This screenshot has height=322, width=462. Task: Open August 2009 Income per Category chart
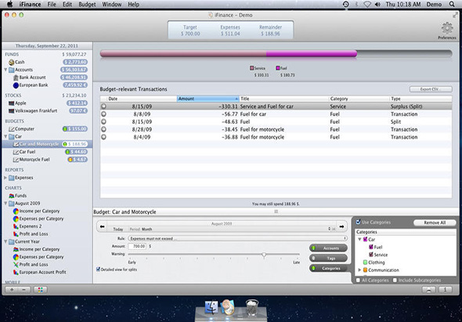(x=16, y=211)
